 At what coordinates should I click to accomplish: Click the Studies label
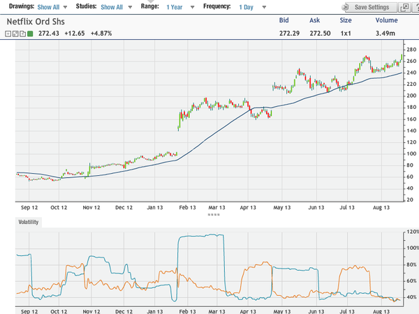[x=86, y=6]
